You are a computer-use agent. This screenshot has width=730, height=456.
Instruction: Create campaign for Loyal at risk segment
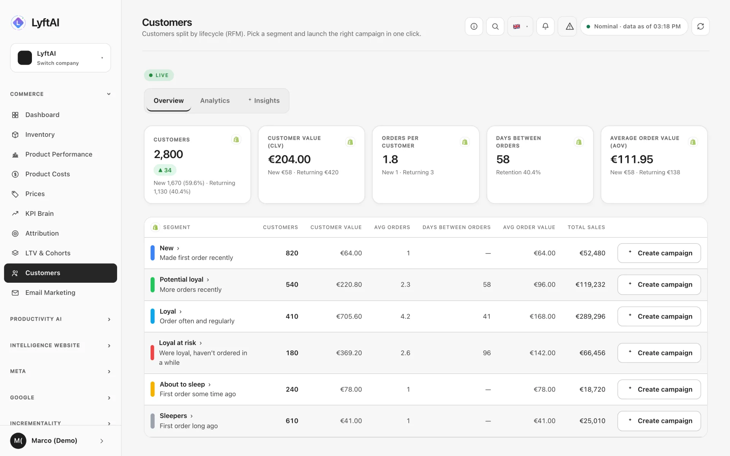coord(659,353)
